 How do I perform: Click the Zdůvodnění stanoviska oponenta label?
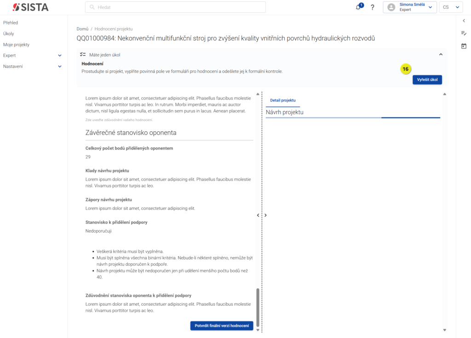(x=138, y=296)
